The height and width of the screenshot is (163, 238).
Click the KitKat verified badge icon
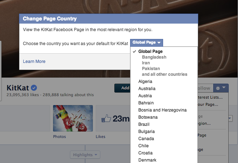[x=34, y=88]
